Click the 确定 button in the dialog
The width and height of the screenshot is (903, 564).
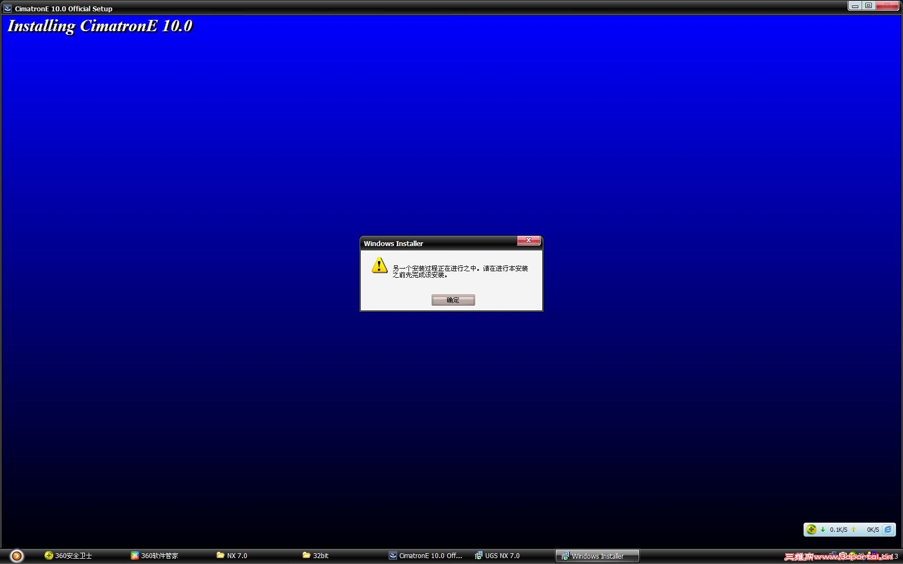coord(453,300)
